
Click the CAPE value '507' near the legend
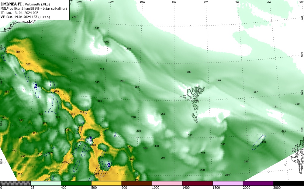137,180
